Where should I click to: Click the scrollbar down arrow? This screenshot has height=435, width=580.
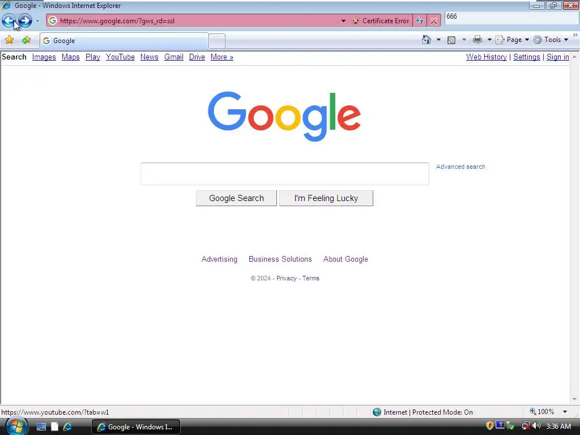(574, 399)
